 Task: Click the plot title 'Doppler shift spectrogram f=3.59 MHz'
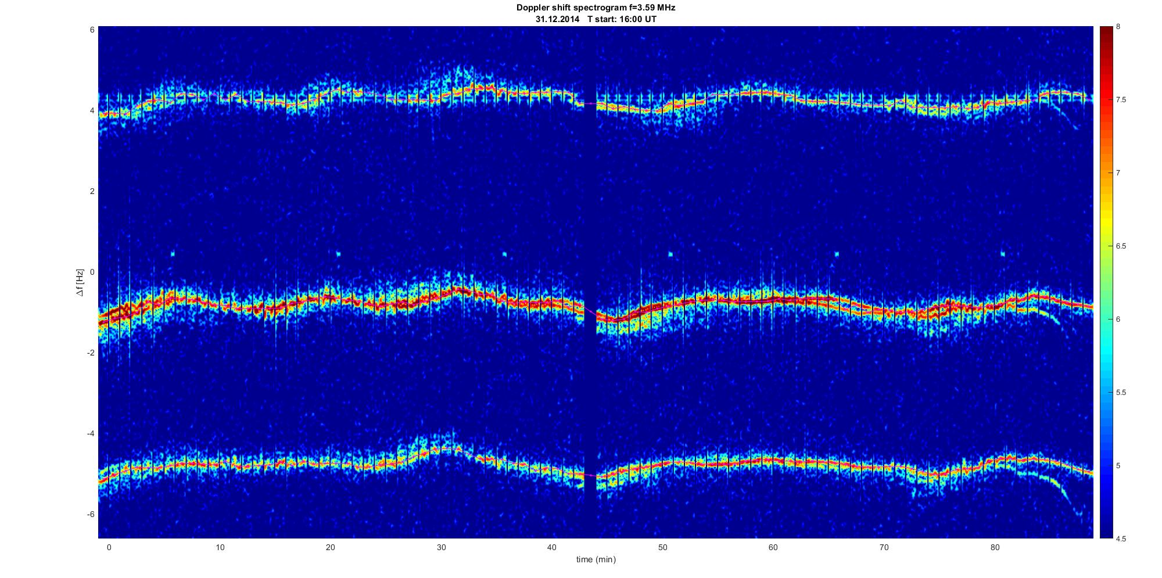point(596,8)
